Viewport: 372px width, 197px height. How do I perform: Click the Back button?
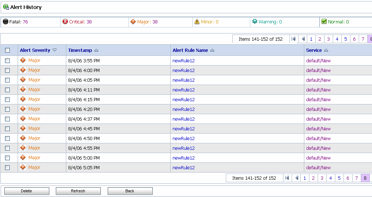pyautogui.click(x=130, y=191)
